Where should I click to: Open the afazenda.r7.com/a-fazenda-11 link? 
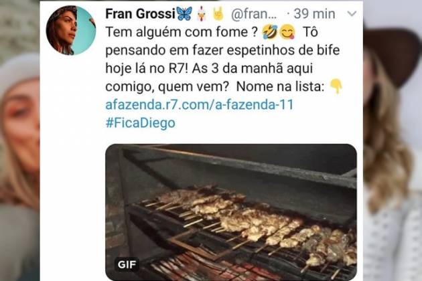pos(199,104)
